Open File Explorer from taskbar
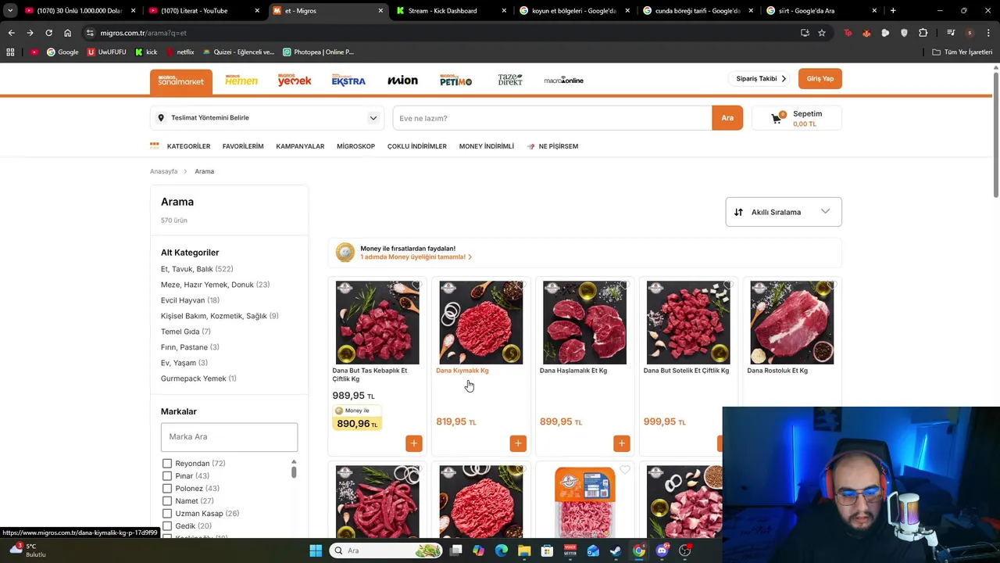 point(524,550)
